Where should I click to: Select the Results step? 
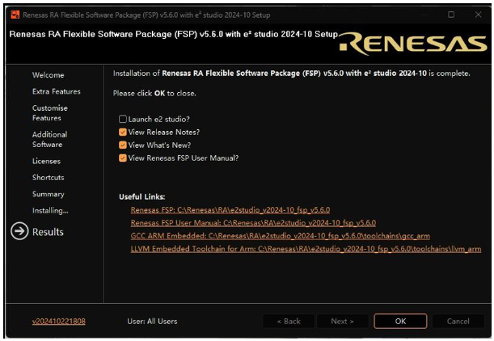pos(48,232)
